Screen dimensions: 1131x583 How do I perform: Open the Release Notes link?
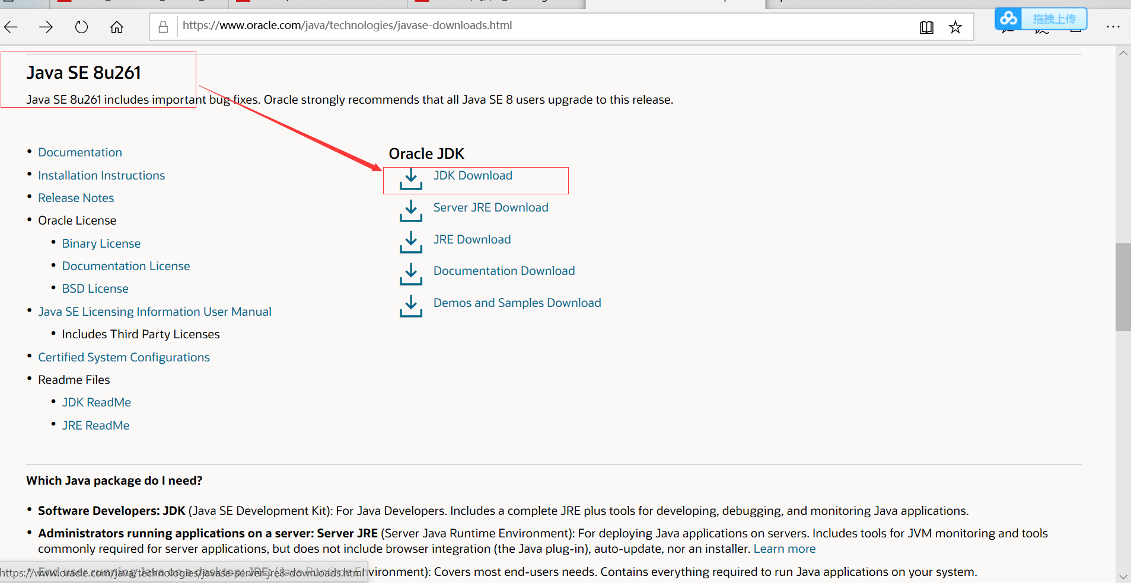(76, 198)
